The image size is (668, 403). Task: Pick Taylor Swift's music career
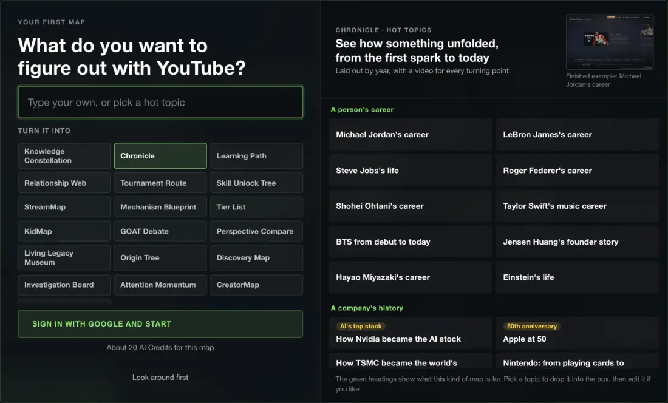[578, 206]
